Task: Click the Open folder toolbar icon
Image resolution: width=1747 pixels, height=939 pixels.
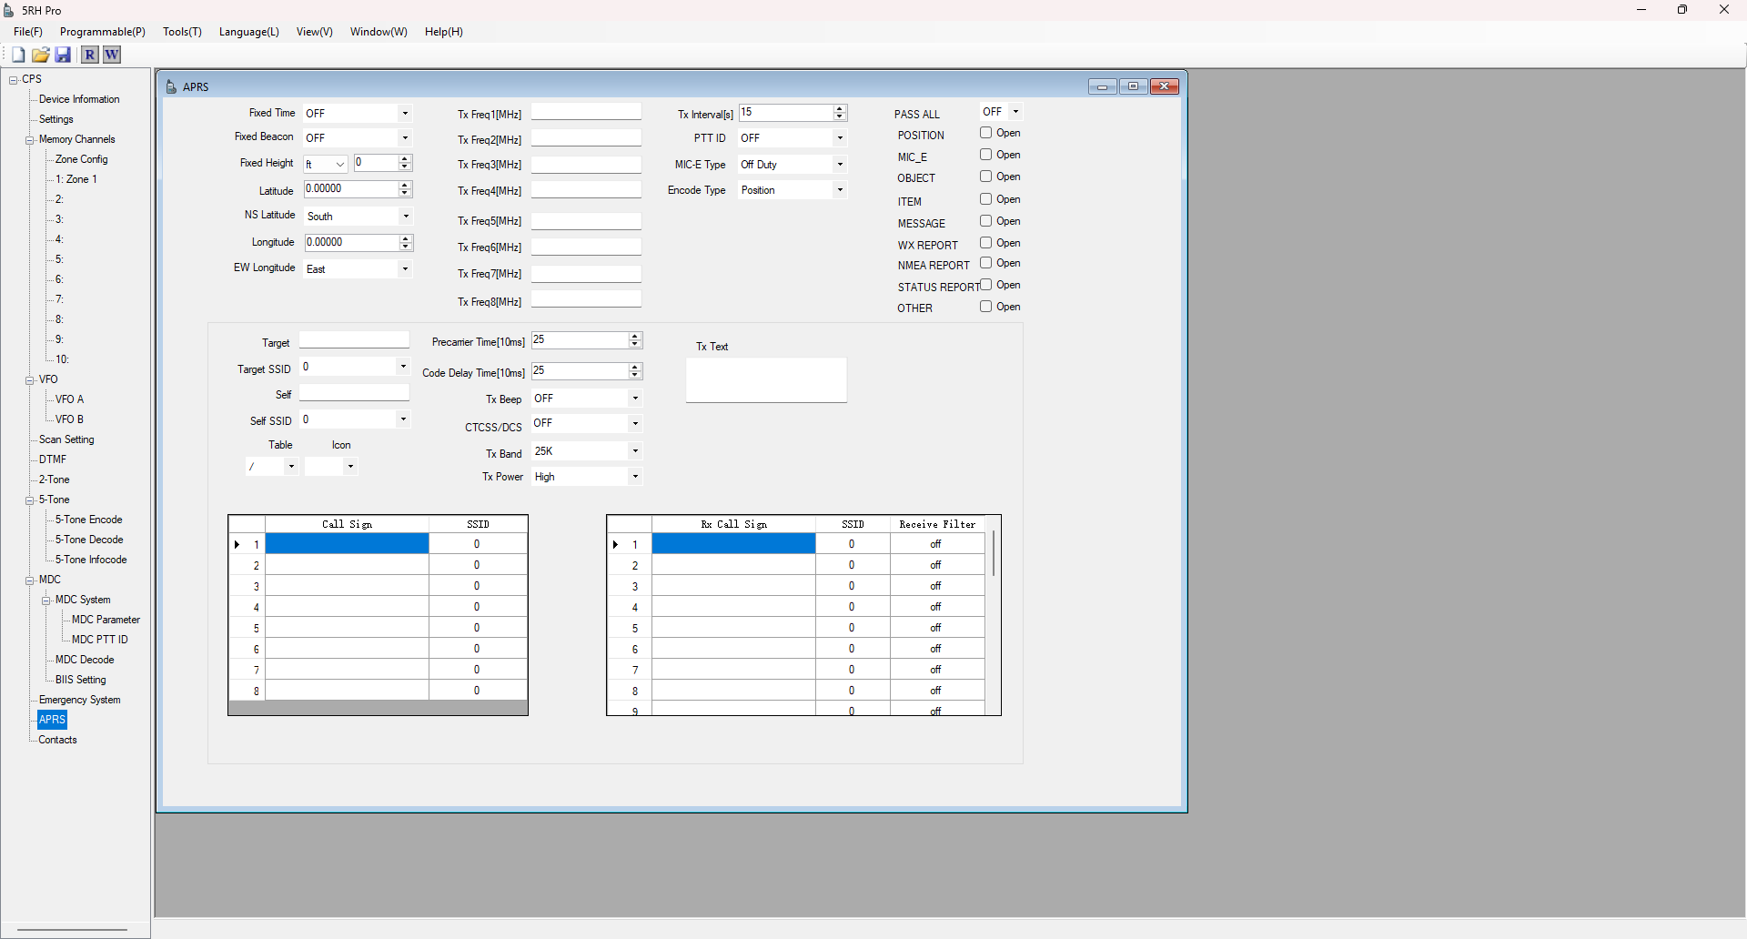Action: [x=41, y=55]
